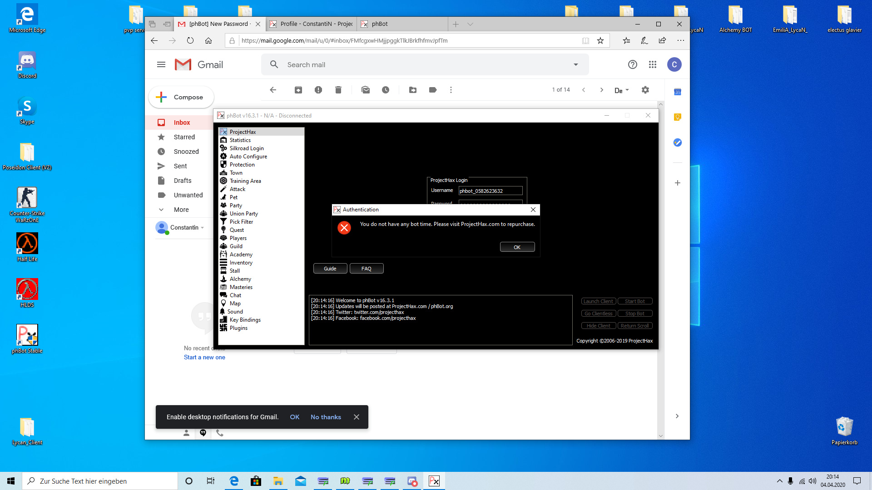Viewport: 872px width, 490px height.
Task: Click the snooze clock icon
Action: [386, 90]
